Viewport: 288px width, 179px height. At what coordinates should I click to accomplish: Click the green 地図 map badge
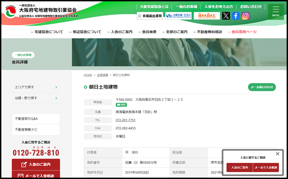coord(121,105)
